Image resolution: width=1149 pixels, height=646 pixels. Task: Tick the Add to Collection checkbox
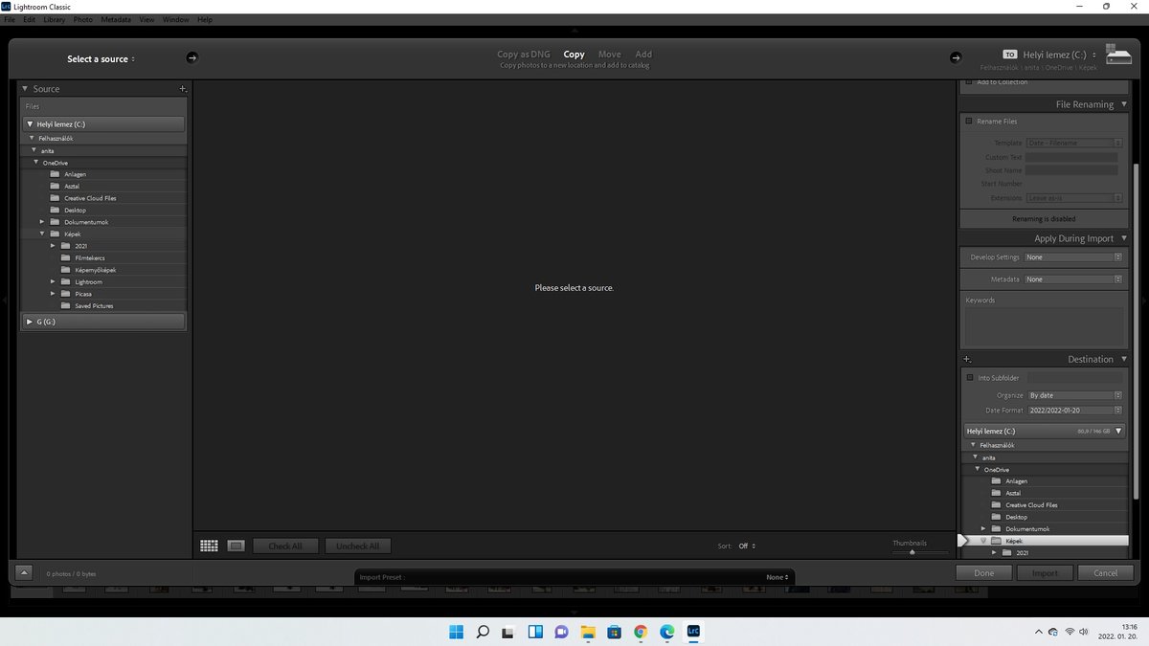point(969,82)
